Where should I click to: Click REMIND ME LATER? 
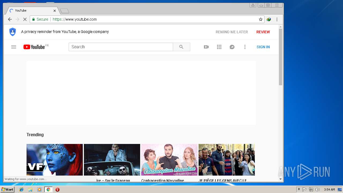coord(232,32)
